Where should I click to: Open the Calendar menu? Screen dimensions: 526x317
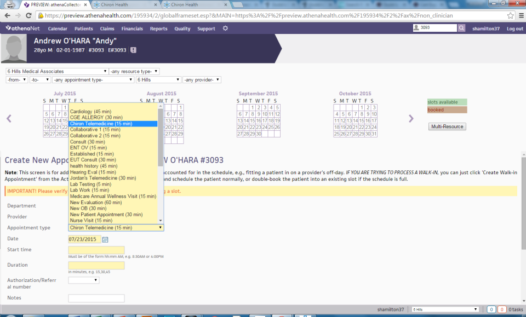click(58, 29)
